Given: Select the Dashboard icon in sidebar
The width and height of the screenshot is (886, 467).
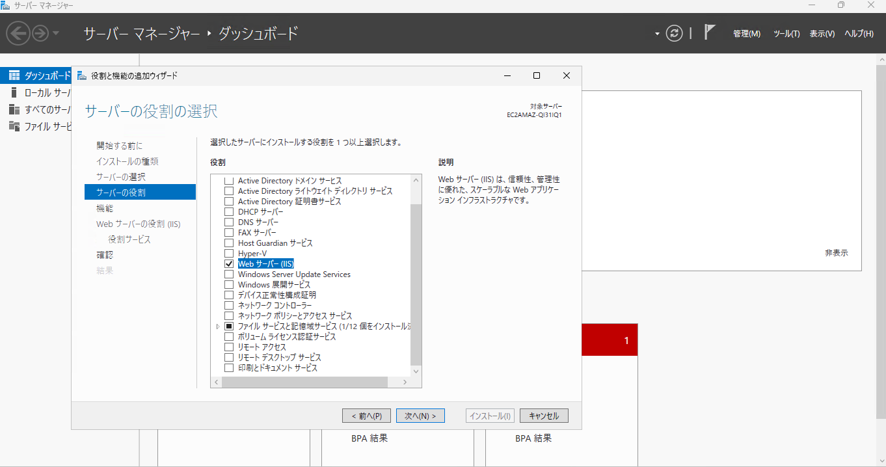Looking at the screenshot, I should [x=14, y=75].
